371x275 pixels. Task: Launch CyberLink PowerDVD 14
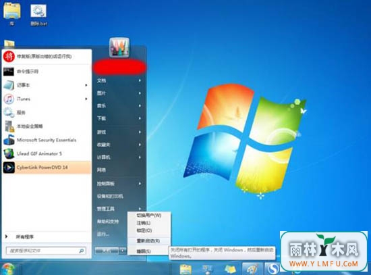[x=47, y=168]
